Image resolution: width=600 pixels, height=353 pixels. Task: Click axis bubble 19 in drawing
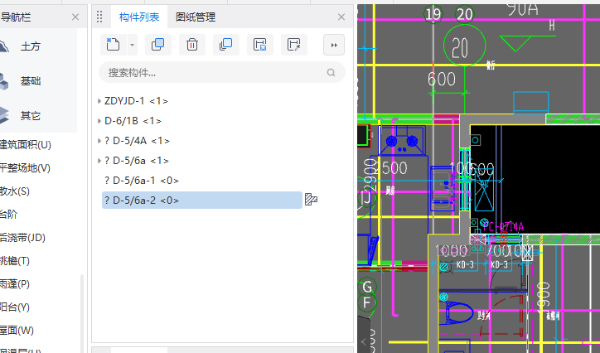click(433, 14)
